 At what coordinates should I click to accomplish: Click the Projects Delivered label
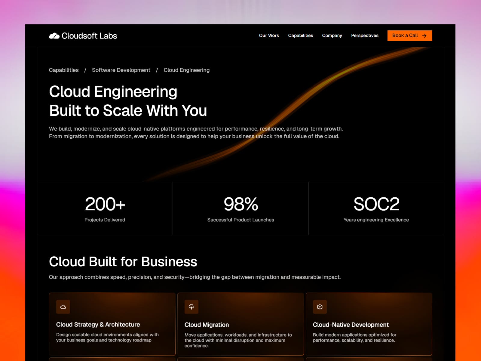pos(105,220)
